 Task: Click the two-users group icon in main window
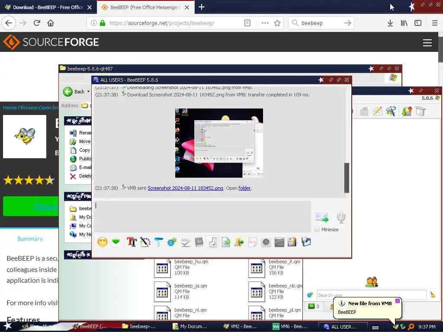[372, 281]
